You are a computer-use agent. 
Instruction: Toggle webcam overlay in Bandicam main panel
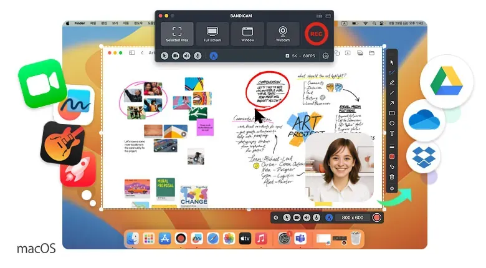pos(176,56)
